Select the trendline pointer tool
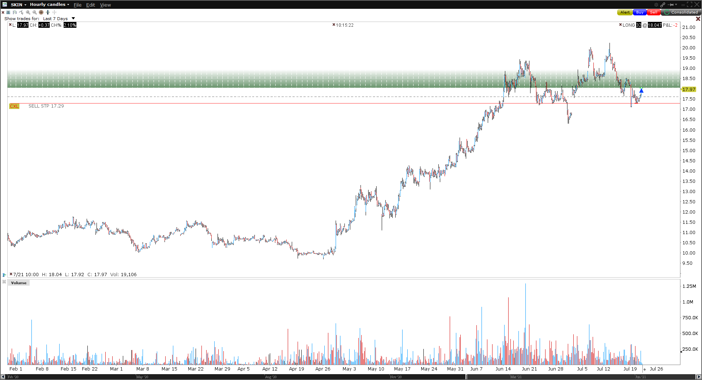702x380 pixels. click(x=21, y=12)
